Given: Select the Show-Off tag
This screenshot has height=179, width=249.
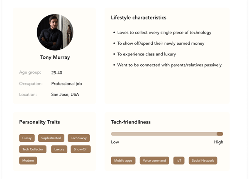Looking at the screenshot, I should pos(81,149).
